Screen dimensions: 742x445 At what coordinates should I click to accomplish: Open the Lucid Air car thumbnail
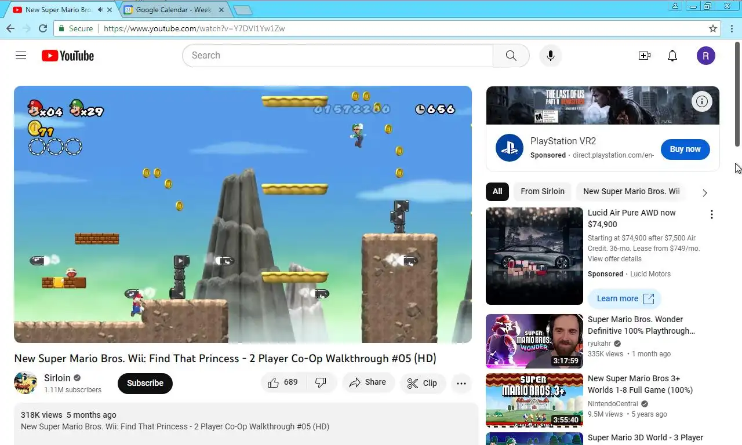[534, 256]
